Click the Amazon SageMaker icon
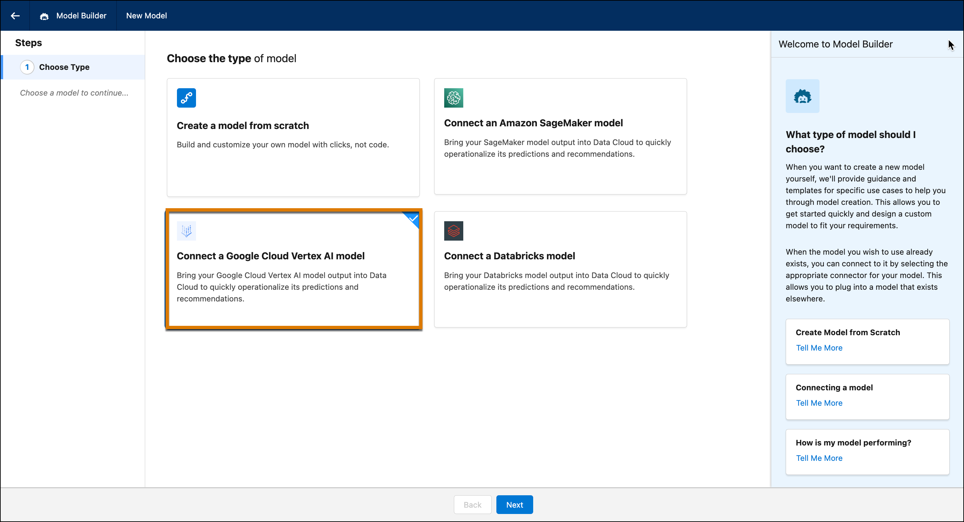The height and width of the screenshot is (522, 964). 454,98
